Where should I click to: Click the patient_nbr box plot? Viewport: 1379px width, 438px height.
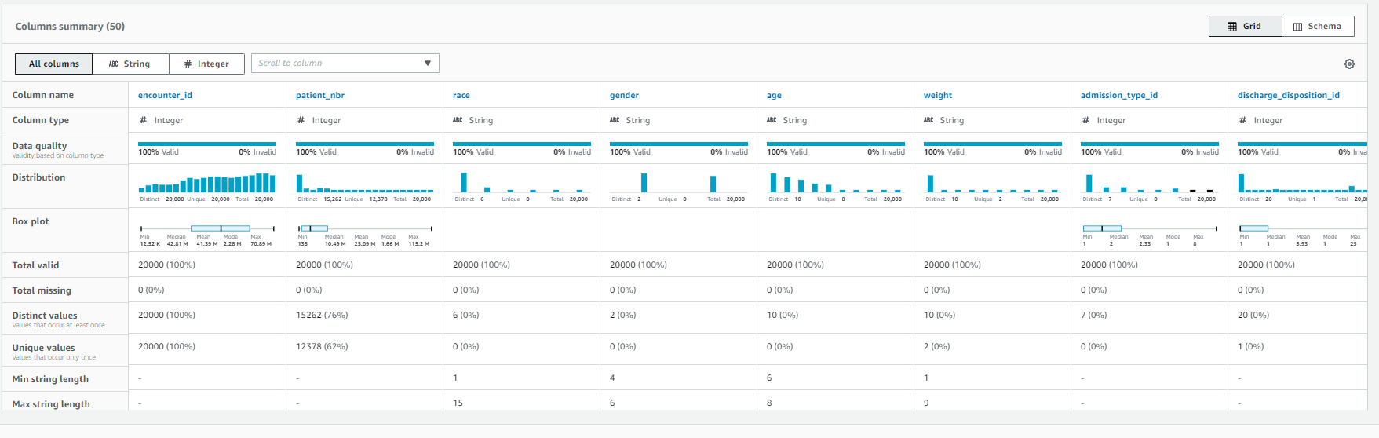point(365,228)
